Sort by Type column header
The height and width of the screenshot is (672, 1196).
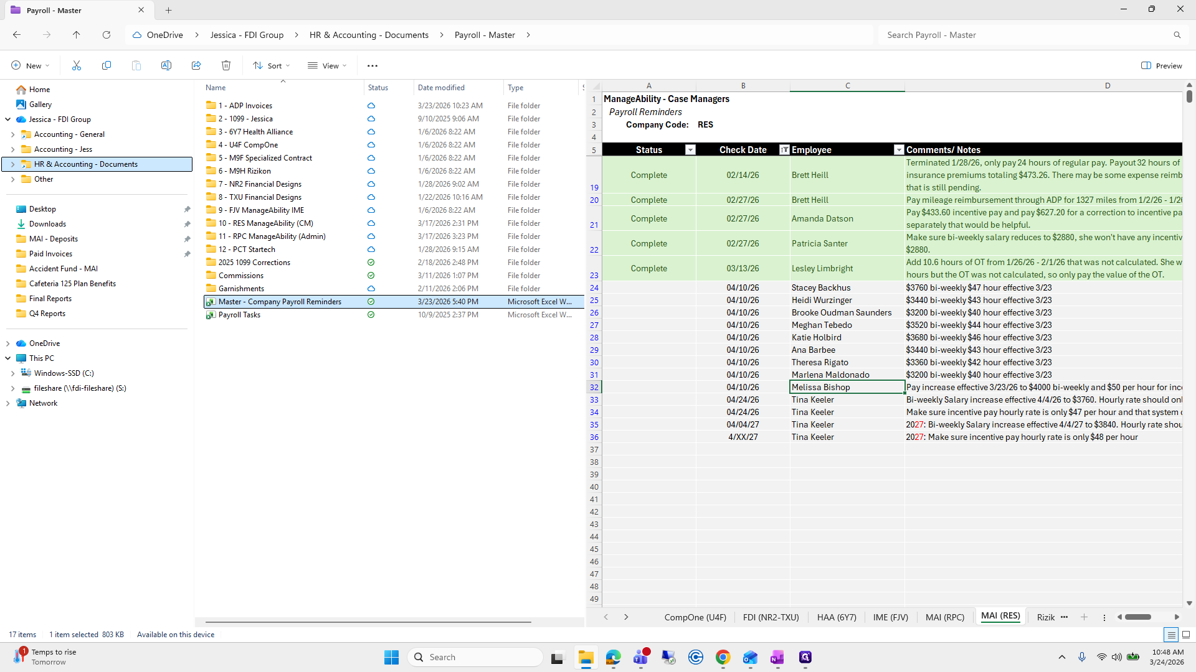(x=541, y=88)
